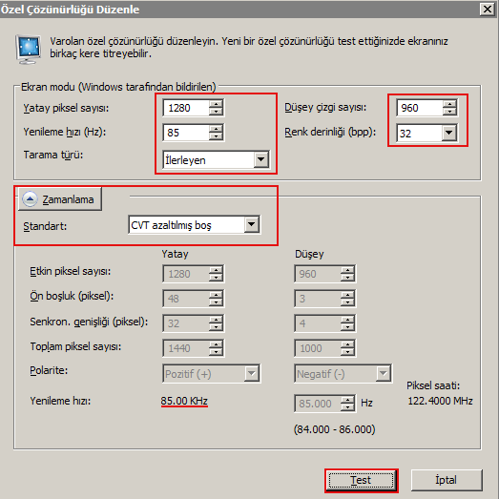This screenshot has width=499, height=499.
Task: Click the Yatay column header
Action: [175, 254]
